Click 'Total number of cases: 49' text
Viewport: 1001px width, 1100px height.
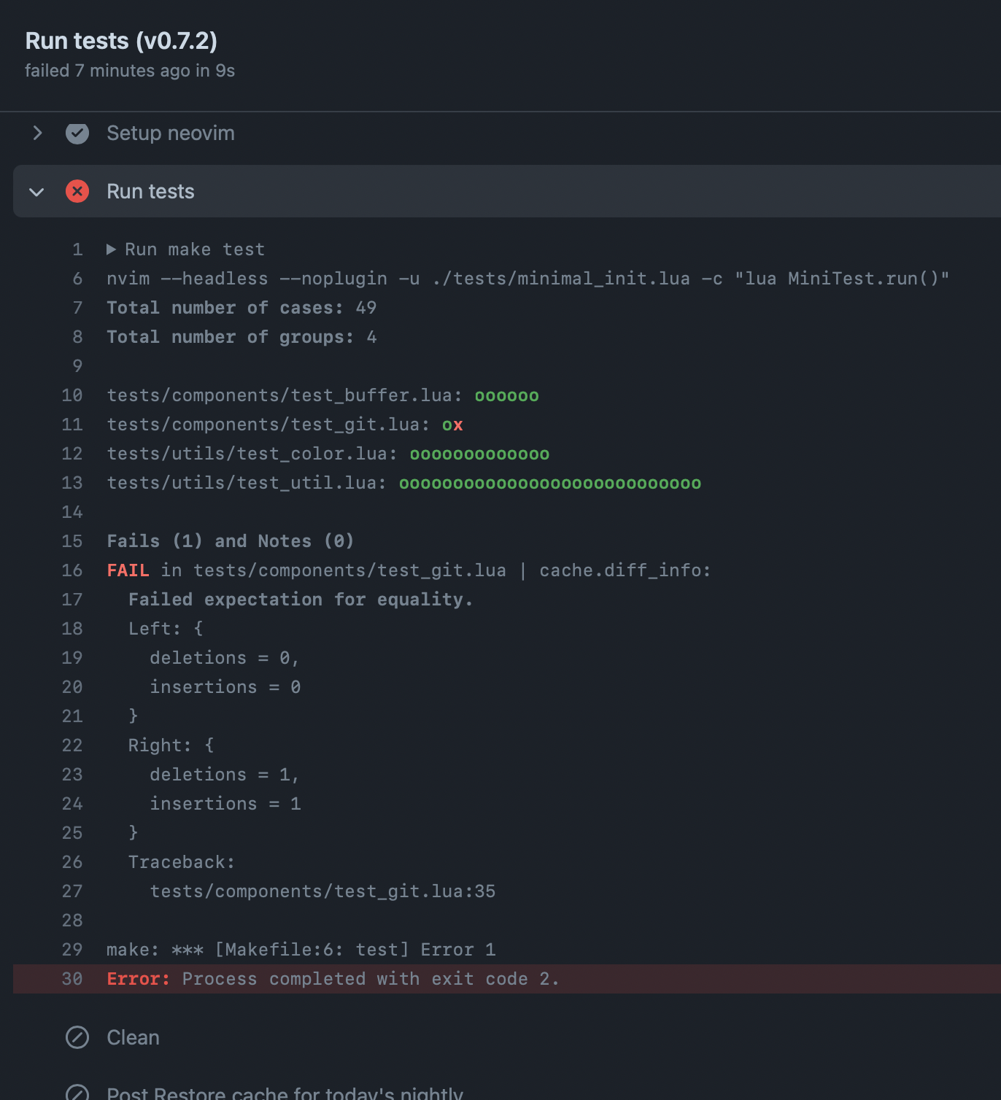(241, 308)
